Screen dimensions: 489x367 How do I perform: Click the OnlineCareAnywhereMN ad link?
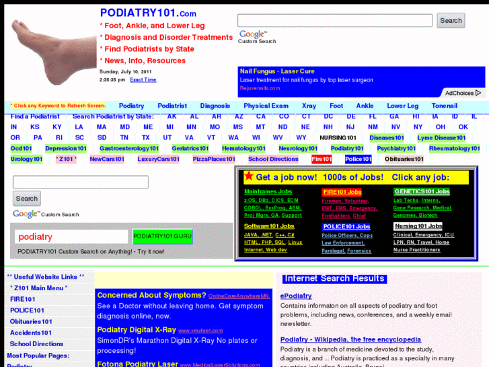click(239, 296)
